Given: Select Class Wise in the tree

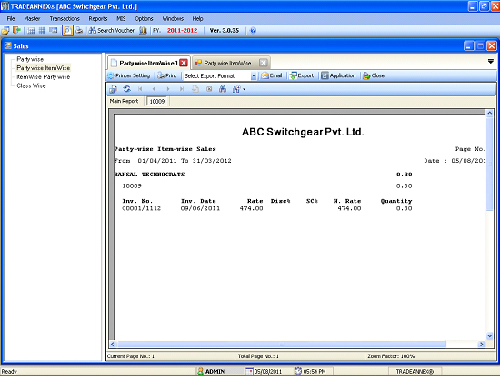Looking at the screenshot, I should (x=31, y=85).
